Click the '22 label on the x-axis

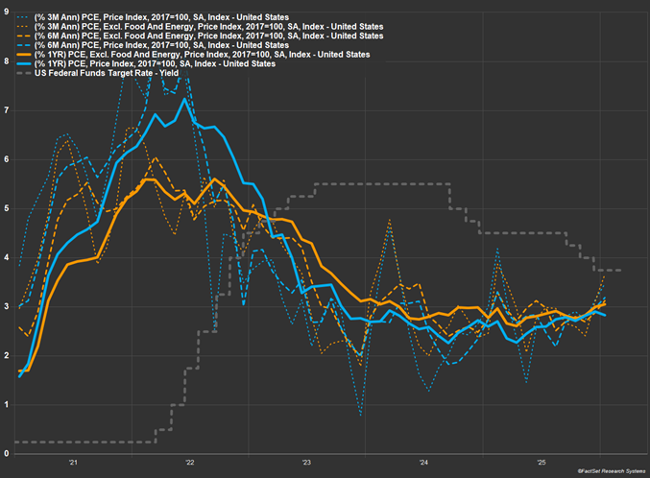189,463
